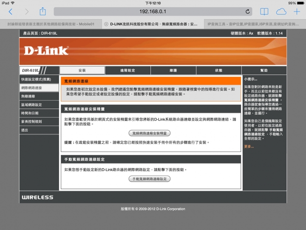Screen dimensions: 306x230
Task: Select 區域網路設定 in the sidebar
Action: click(x=39, y=105)
